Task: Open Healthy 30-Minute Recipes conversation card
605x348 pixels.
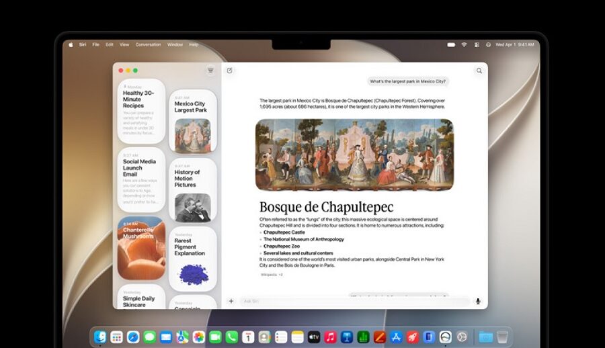Action: tap(142, 112)
